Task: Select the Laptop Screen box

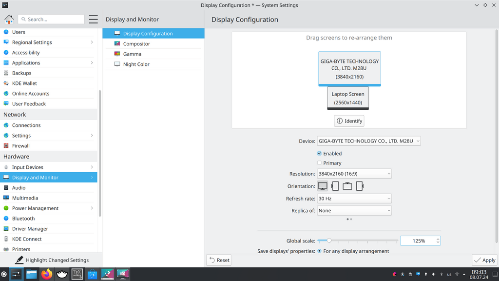Action: (x=348, y=98)
